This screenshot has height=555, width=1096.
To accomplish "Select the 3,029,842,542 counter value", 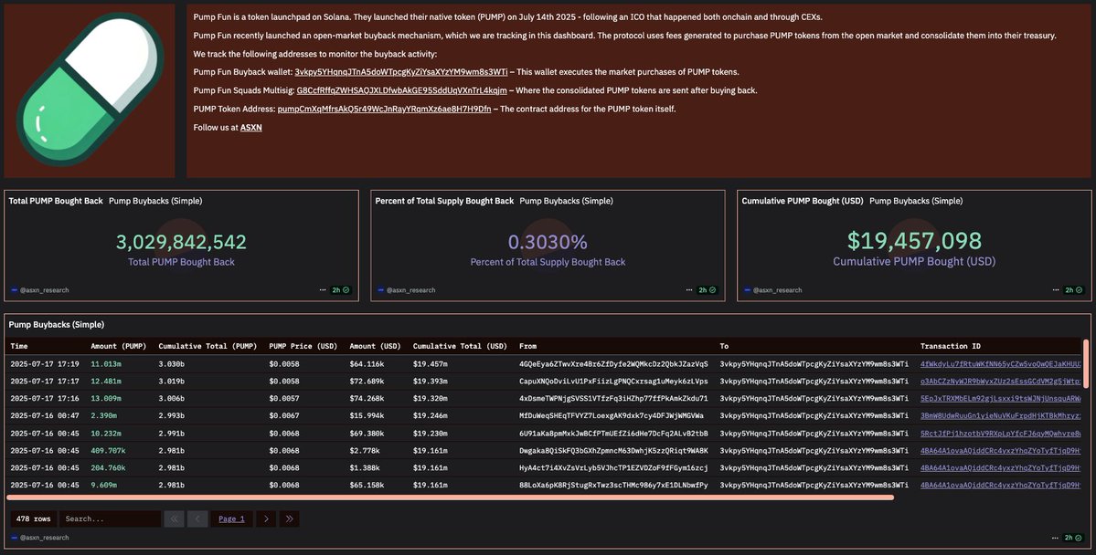I will 181,242.
